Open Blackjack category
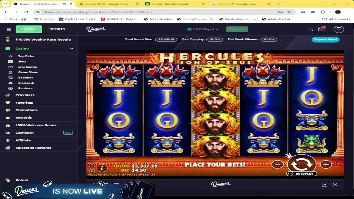The height and width of the screenshot is (199, 354). click(26, 83)
